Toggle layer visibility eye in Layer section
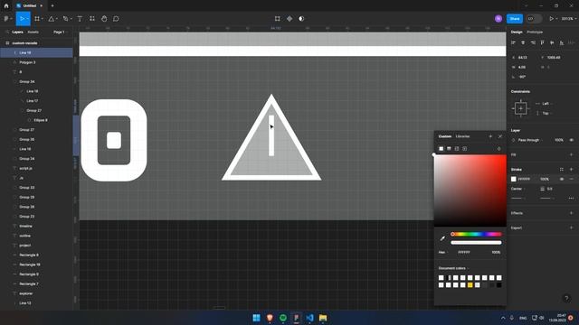This screenshot has height=325, width=579. click(x=571, y=140)
